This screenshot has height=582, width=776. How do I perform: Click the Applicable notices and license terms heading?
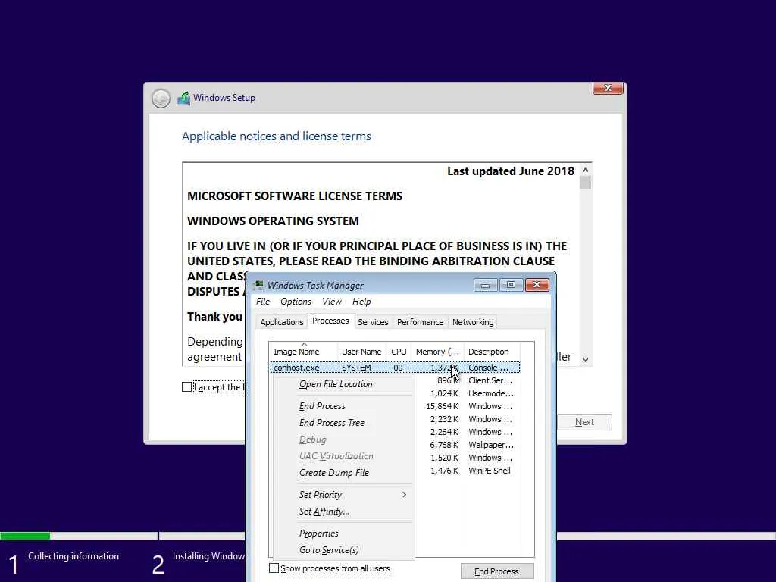click(276, 136)
